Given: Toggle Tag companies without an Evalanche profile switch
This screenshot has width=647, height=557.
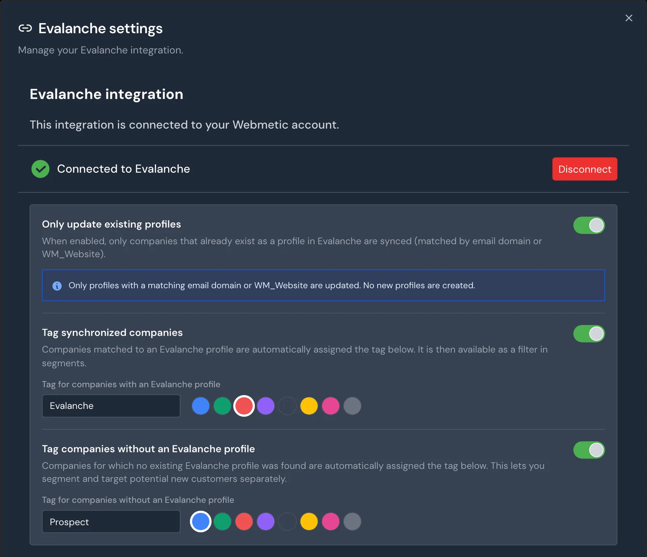Looking at the screenshot, I should [589, 450].
